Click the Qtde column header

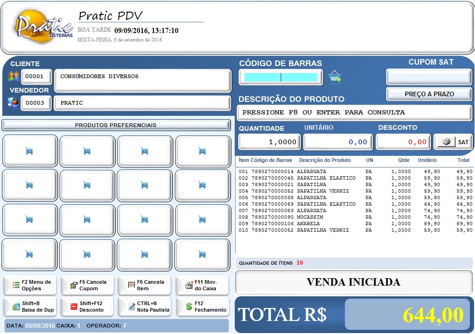[x=403, y=160]
